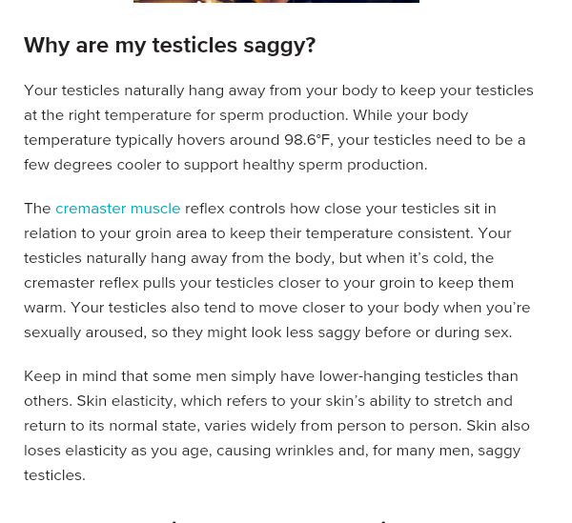Click the word 'saggy?' in the heading
Screen dimensions: 572x523
tap(279, 46)
